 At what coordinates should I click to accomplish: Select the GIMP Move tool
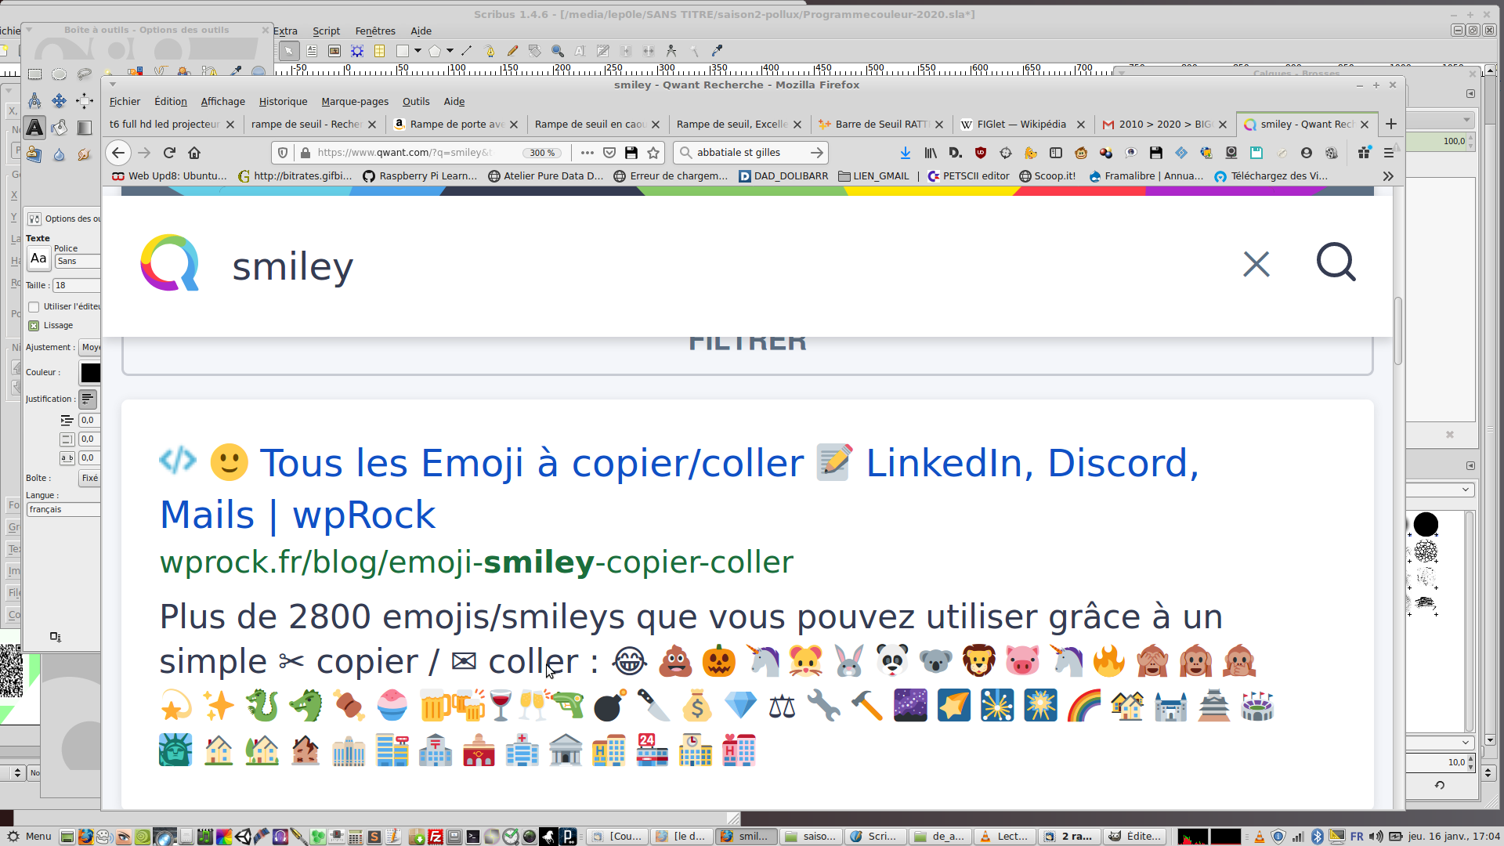pyautogui.click(x=59, y=101)
